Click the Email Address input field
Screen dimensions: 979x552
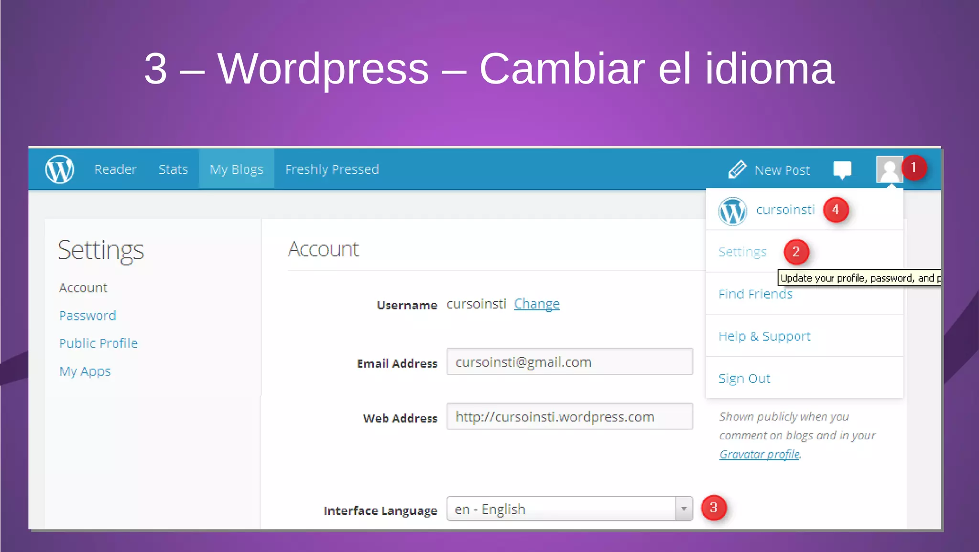click(570, 361)
